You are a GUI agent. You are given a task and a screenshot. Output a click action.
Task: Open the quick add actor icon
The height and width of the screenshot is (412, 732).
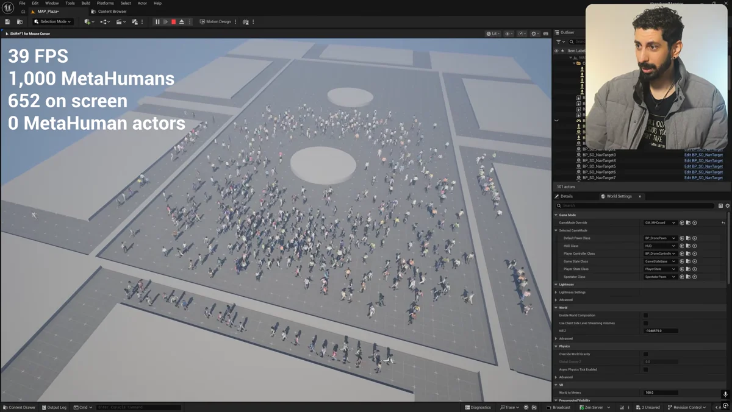click(x=89, y=22)
